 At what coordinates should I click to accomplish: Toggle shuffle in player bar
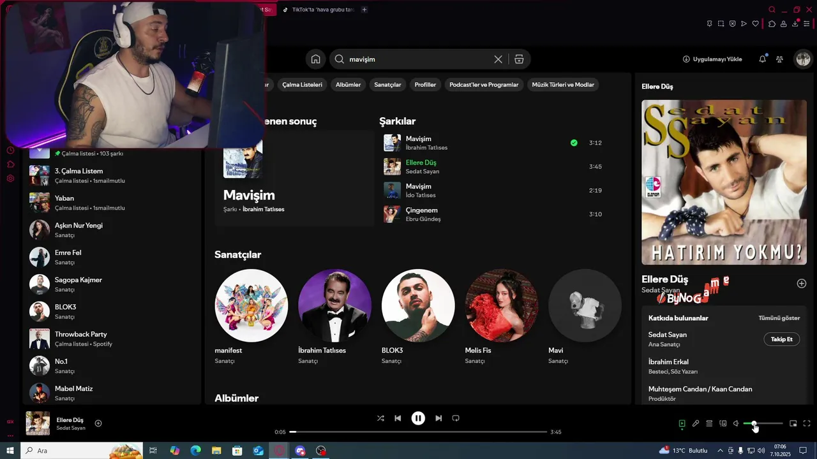pos(380,418)
